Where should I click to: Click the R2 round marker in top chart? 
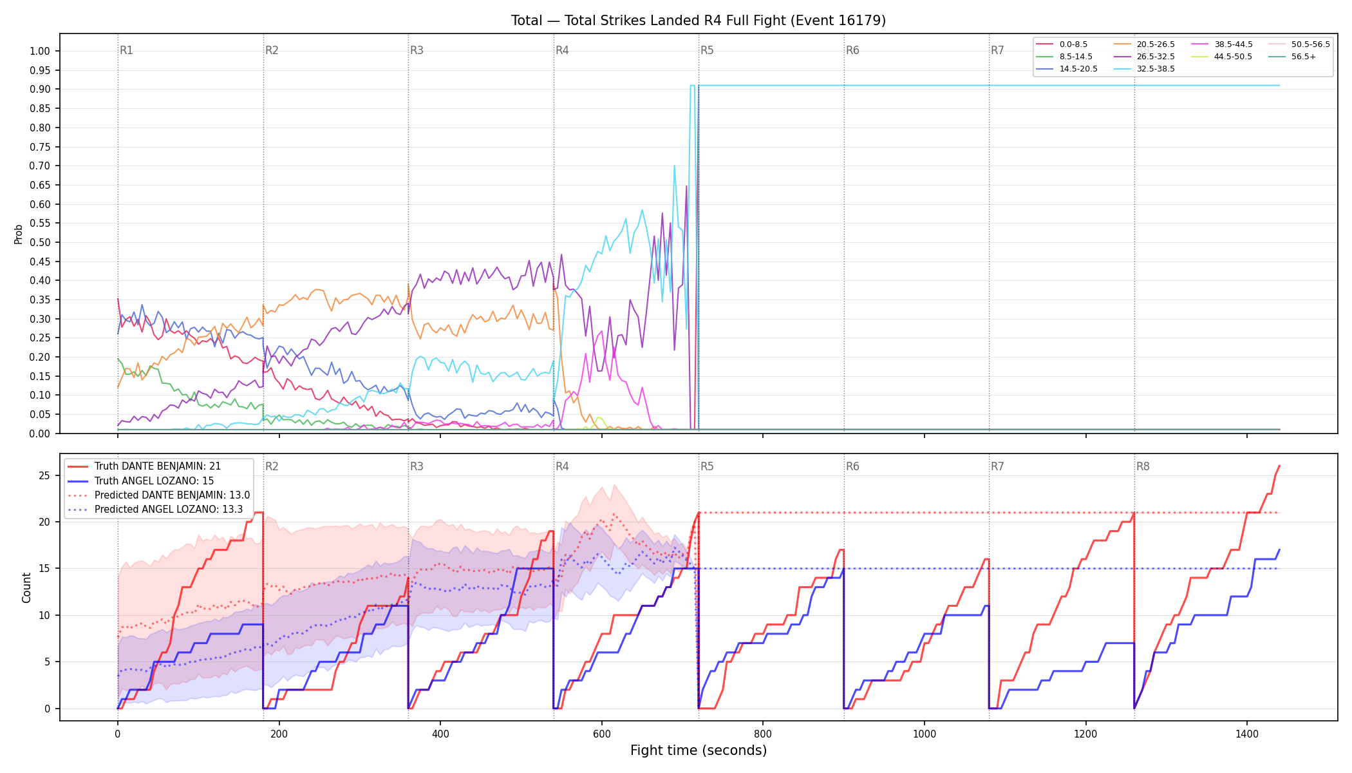coord(272,50)
